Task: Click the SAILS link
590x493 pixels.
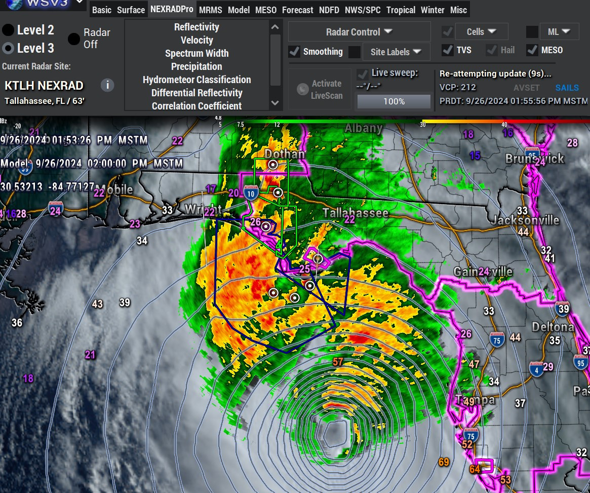Action: (x=567, y=88)
